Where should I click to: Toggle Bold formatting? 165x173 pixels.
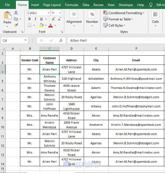point(29,19)
